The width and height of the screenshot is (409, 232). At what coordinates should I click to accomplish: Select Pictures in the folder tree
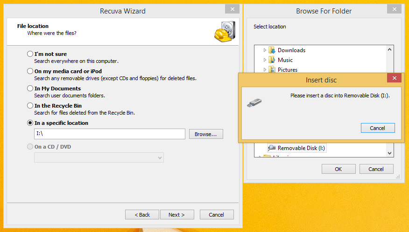288,70
